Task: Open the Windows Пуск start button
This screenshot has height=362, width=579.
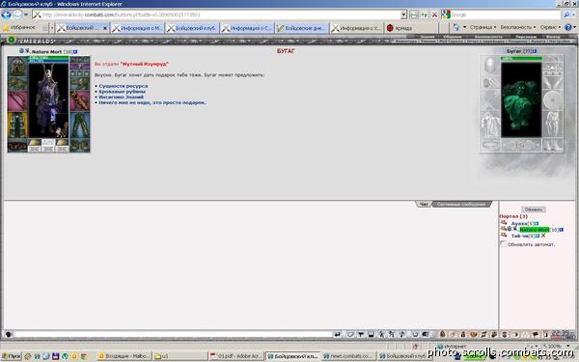Action: coord(12,356)
